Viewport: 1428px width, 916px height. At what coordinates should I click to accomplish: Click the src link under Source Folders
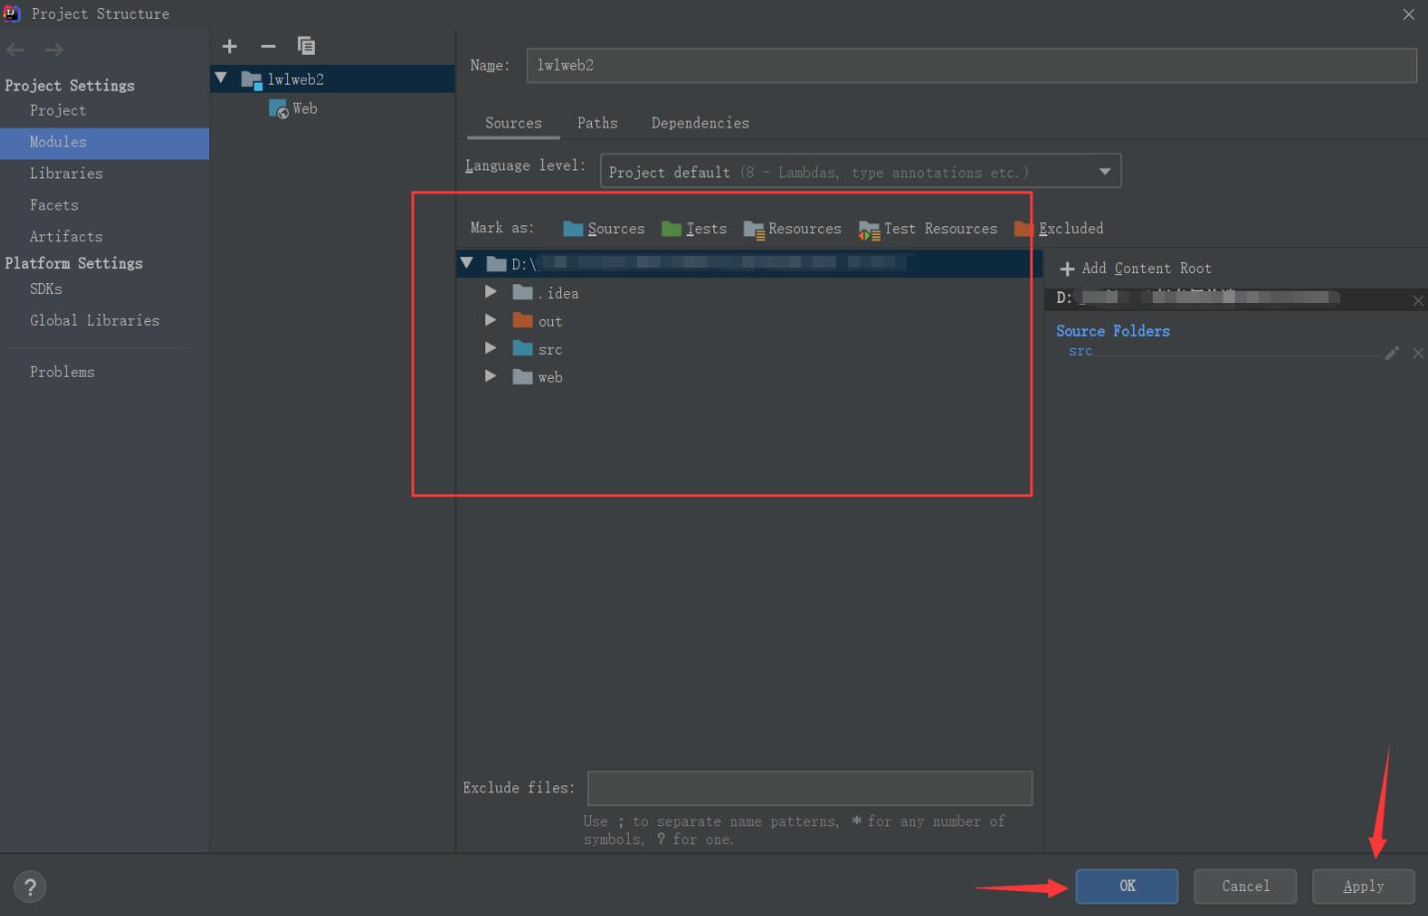pos(1080,351)
